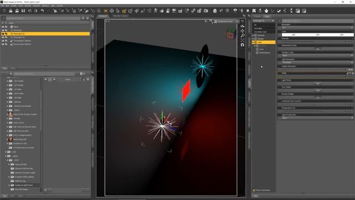Open the Render menu
Image resolution: width=355 pixels, height=200 pixels.
click(x=28, y=6)
